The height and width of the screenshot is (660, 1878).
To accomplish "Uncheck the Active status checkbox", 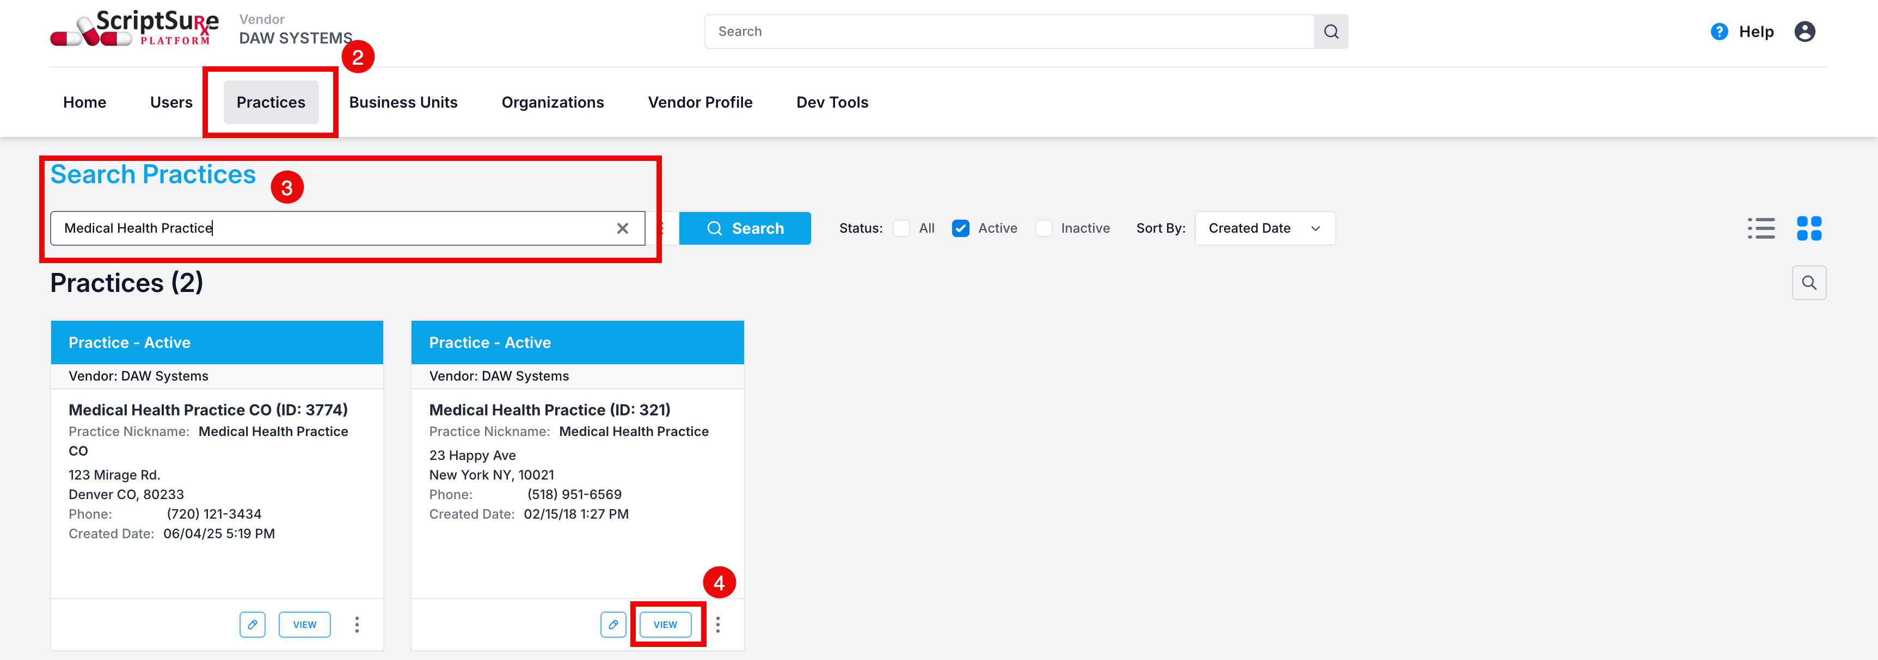I will coord(960,228).
